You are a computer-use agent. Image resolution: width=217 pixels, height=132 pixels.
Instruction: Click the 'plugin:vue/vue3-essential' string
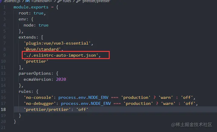coord(57,43)
